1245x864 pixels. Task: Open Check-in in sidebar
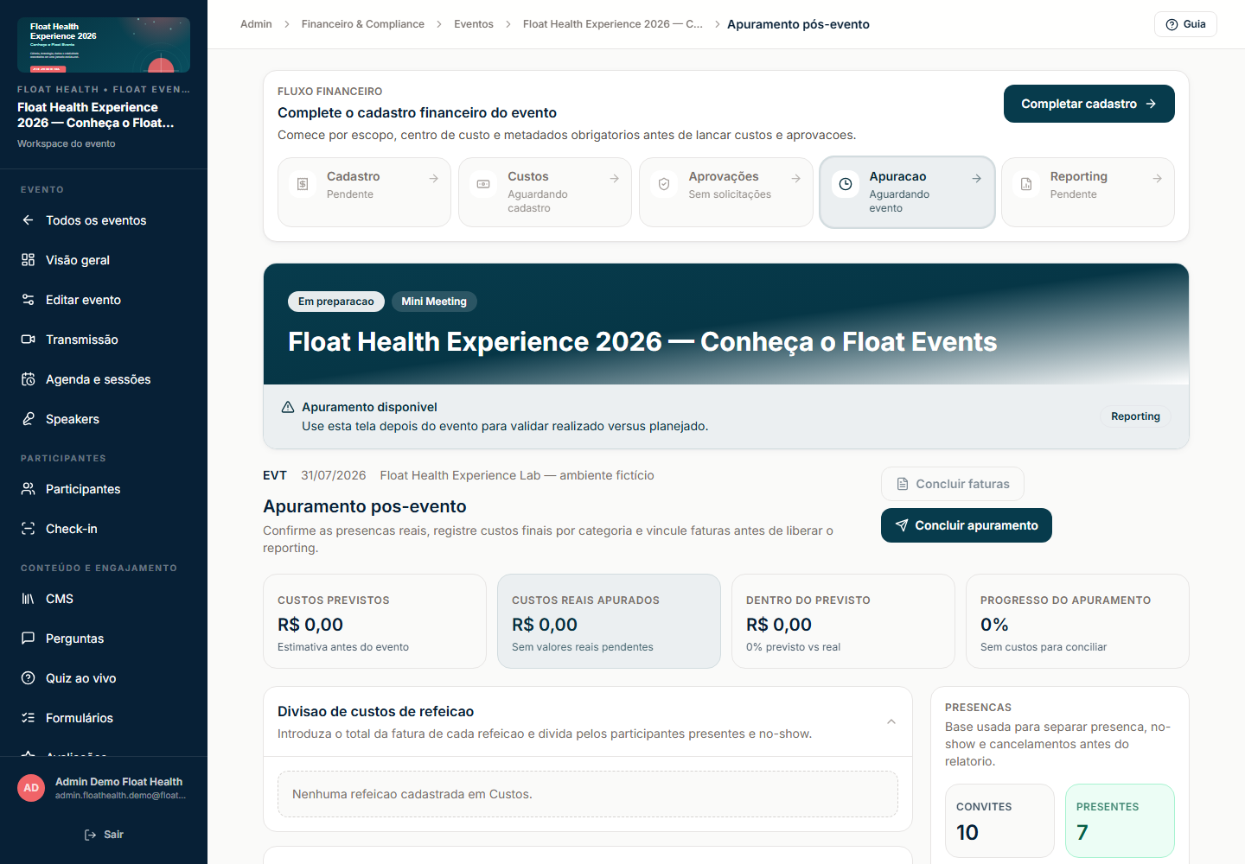104,529
